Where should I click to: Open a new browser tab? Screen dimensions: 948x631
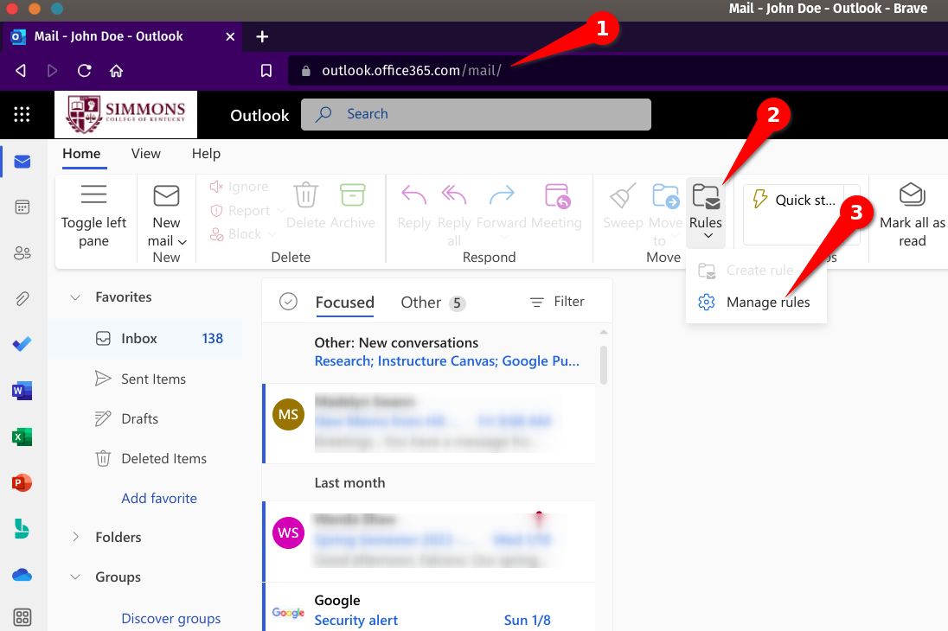pyautogui.click(x=262, y=36)
